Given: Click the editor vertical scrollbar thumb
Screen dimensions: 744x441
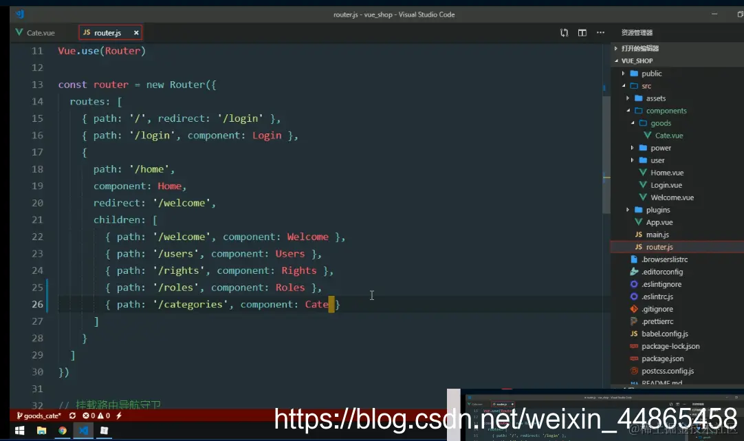Looking at the screenshot, I should 606,155.
